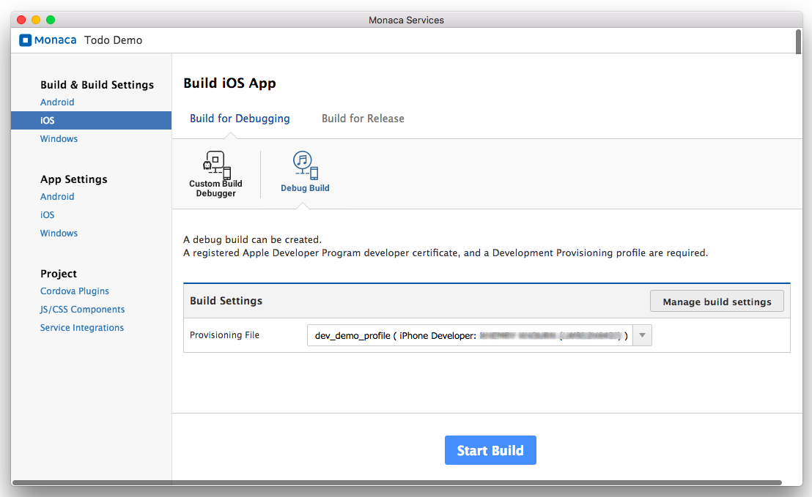Click the Todo Demo project title
Screen dimensions: 812x497
click(x=114, y=40)
